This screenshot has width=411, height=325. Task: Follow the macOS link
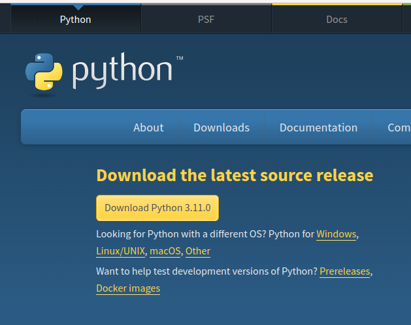tap(165, 251)
